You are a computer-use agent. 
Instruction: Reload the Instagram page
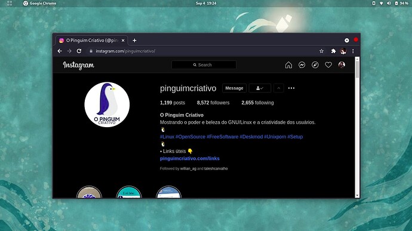(x=79, y=51)
